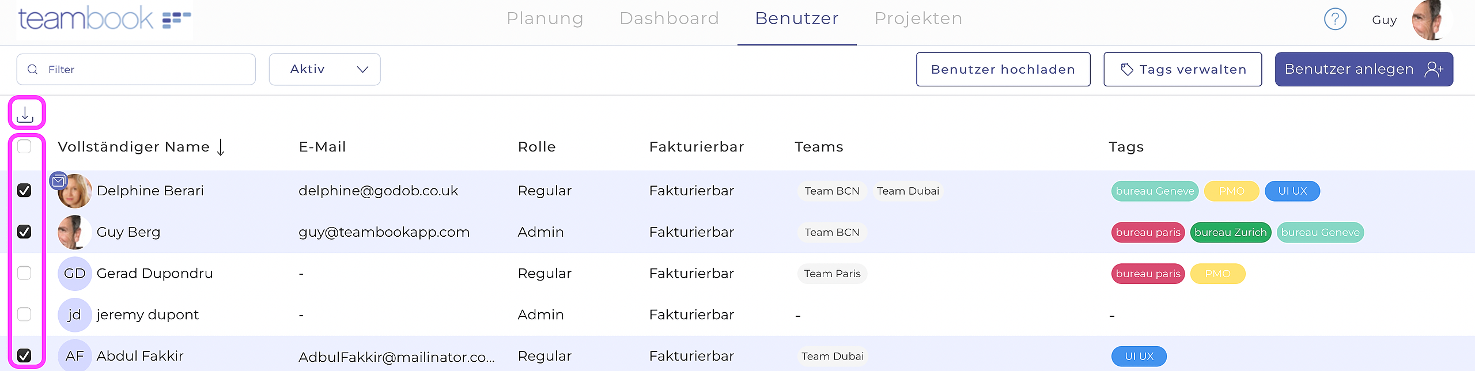
Task: Click the mail icon on Delphine's avatar
Action: coord(58,181)
